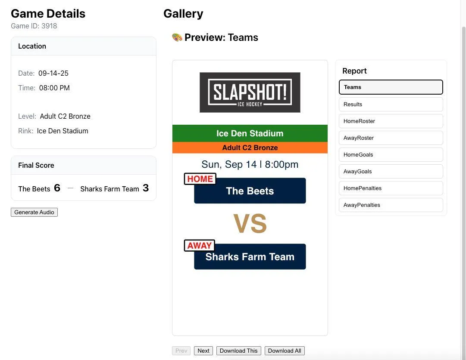Select the Teams report item
Viewport: 466px width, 360px height.
click(391, 87)
